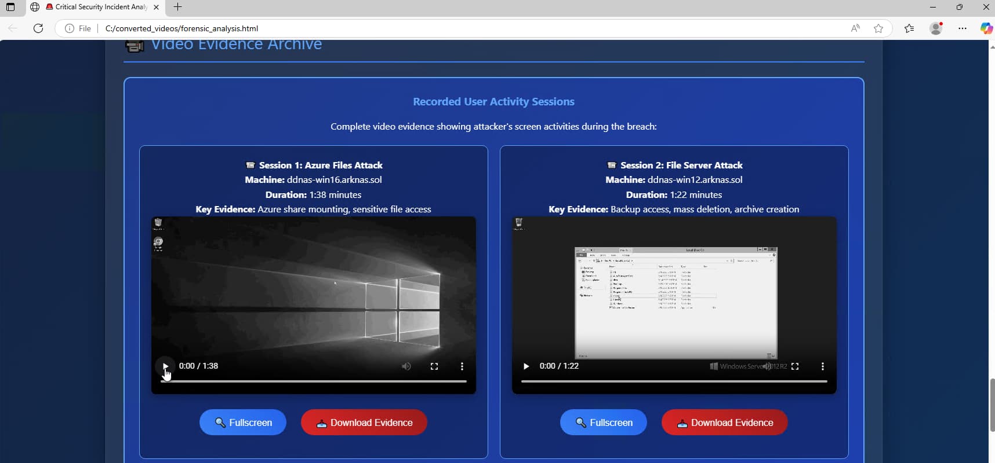Viewport: 995px width, 463px height.
Task: Click machine name ddnas-win16.arknas.sol
Action: click(334, 179)
